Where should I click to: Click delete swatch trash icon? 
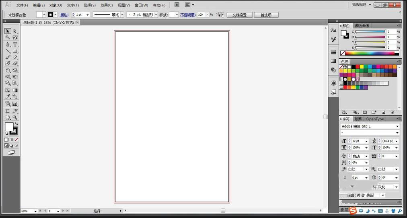[392, 112]
